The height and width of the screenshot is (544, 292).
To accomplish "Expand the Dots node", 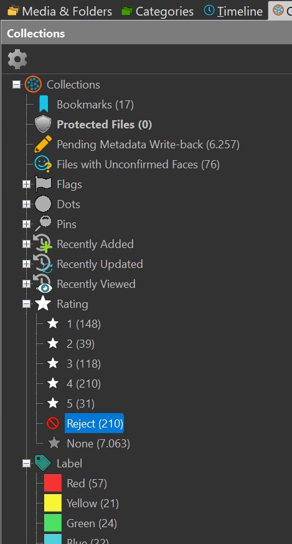I will [x=26, y=204].
